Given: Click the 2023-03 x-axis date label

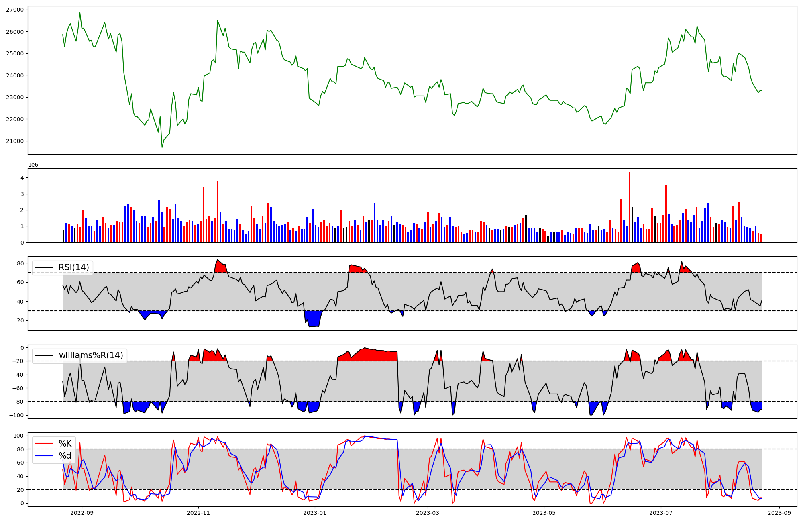Looking at the screenshot, I should (x=428, y=512).
